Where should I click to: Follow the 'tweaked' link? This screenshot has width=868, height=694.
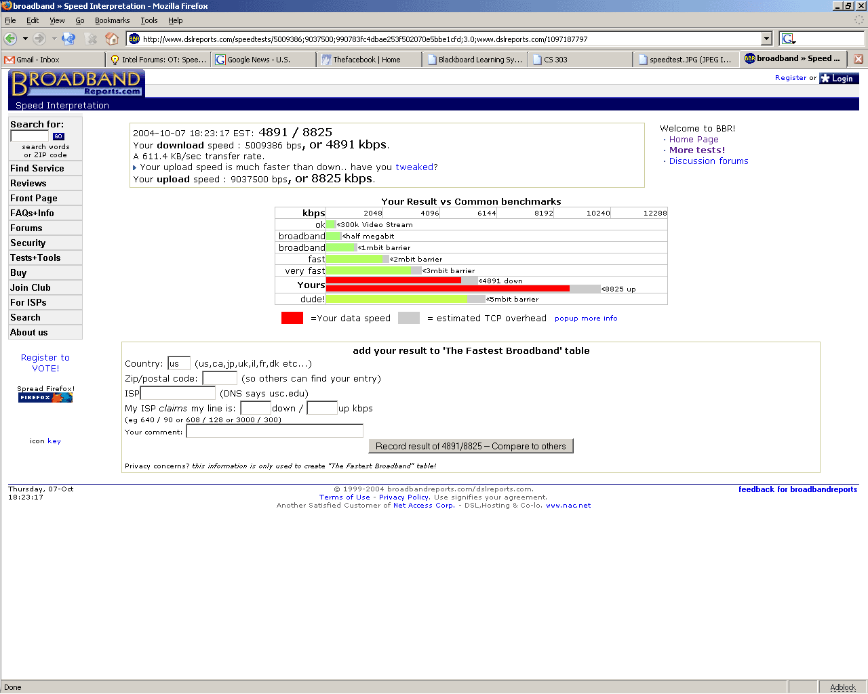coord(414,167)
